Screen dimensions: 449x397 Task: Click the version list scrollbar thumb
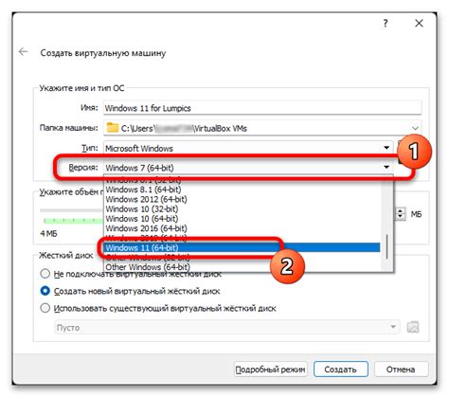[x=386, y=247]
